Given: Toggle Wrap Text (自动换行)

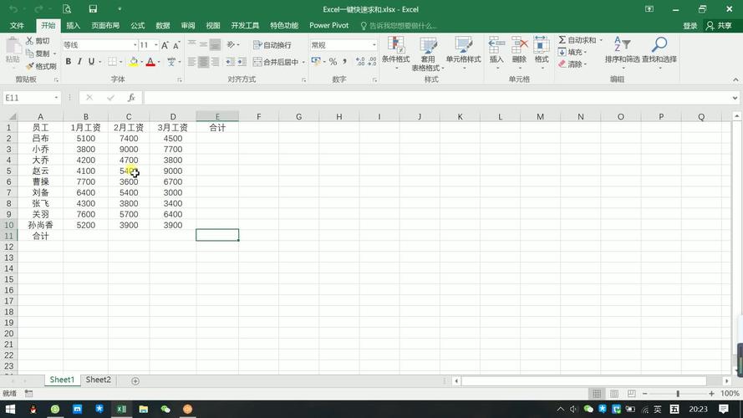Looking at the screenshot, I should point(272,45).
